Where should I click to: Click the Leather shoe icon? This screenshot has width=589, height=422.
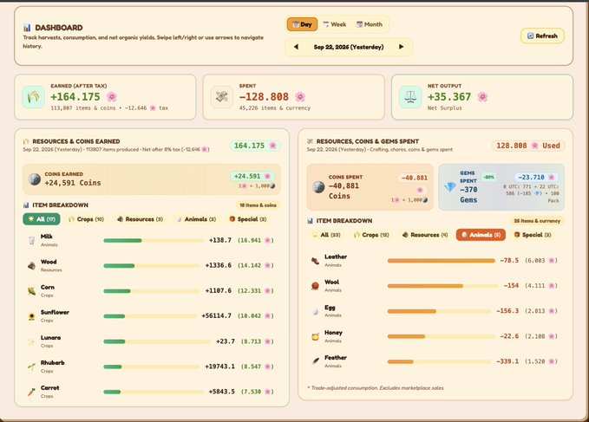tap(315, 261)
